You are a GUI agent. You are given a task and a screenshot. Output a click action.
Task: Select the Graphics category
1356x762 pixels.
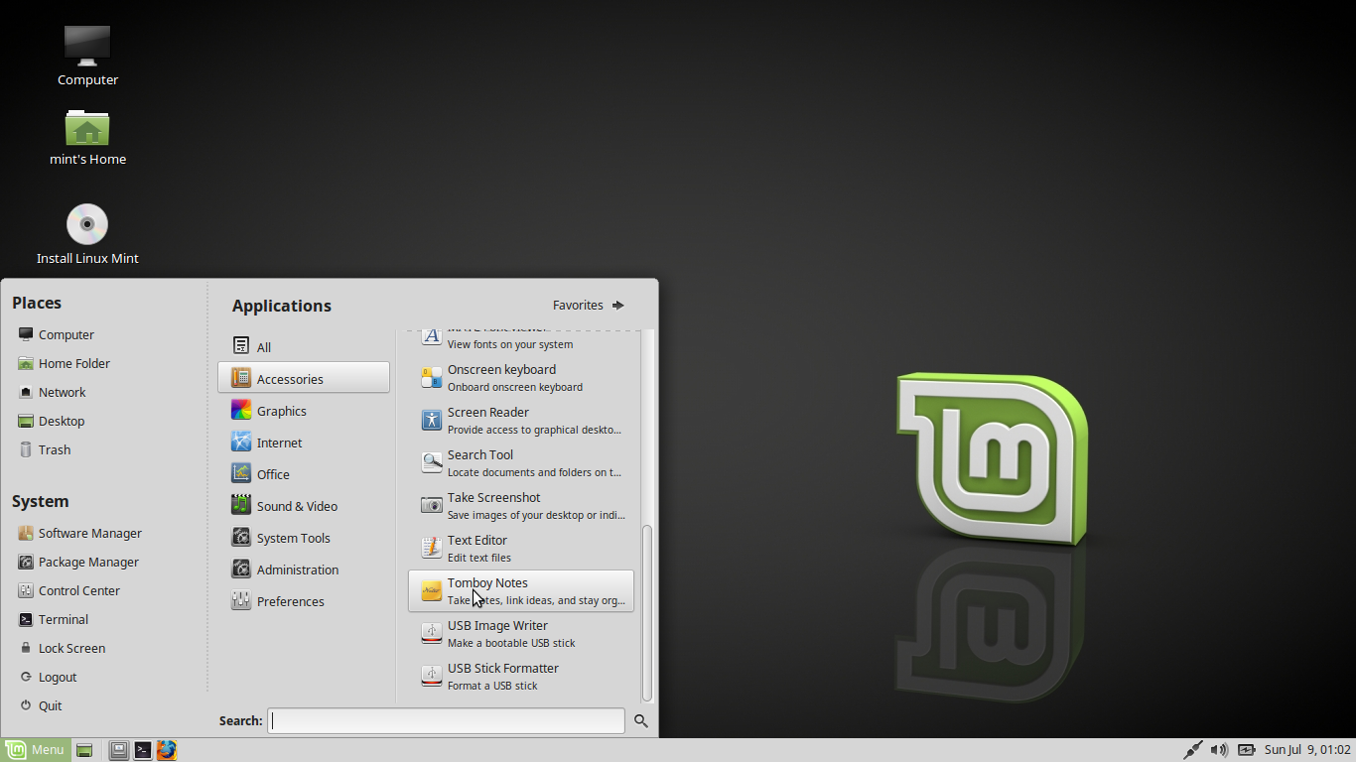[304, 410]
